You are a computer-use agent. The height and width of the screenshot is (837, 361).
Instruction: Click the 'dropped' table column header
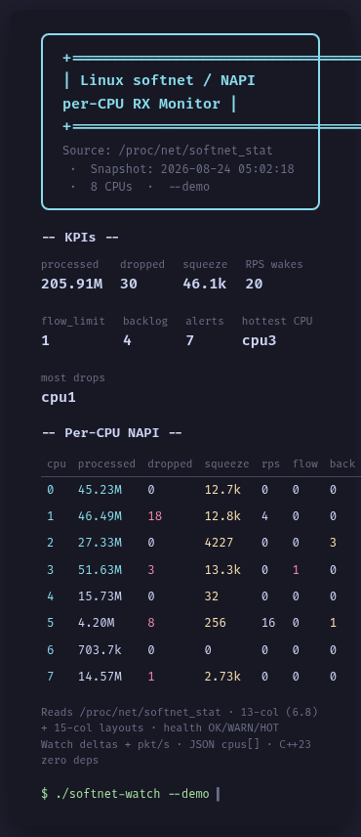pyautogui.click(x=170, y=463)
